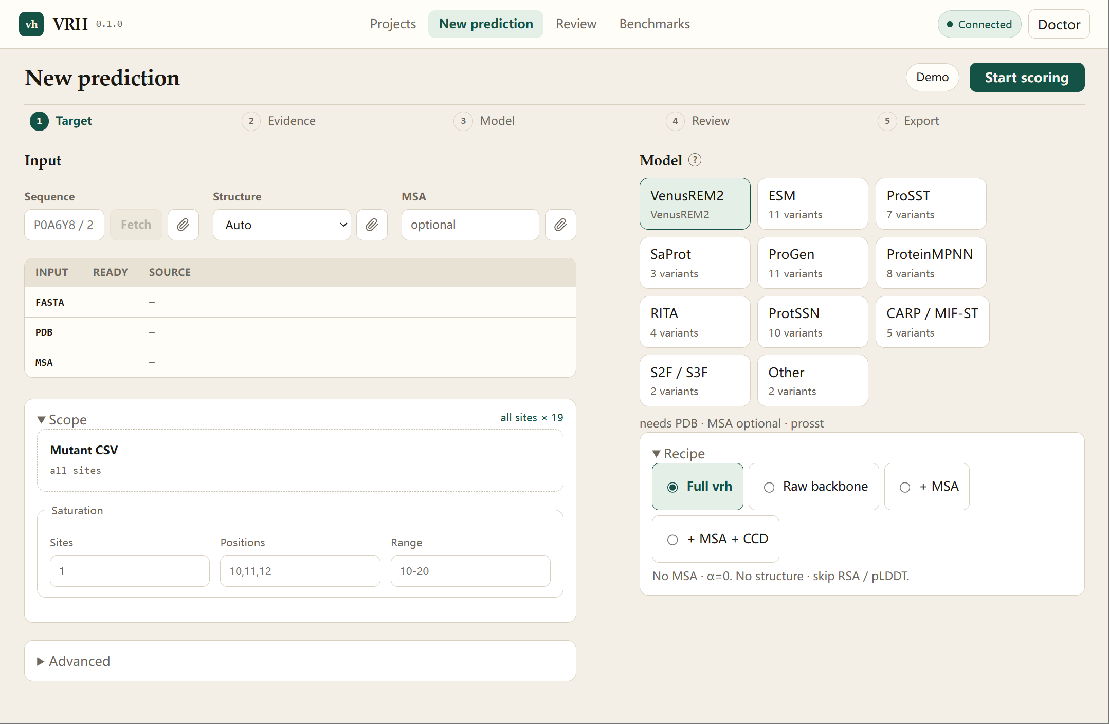The image size is (1109, 724).
Task: Attach an MSA file with paperclip icon
Action: [560, 225]
